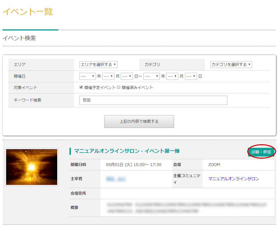
Task: Click the 詳細・参加 button
Action: pos(261,152)
